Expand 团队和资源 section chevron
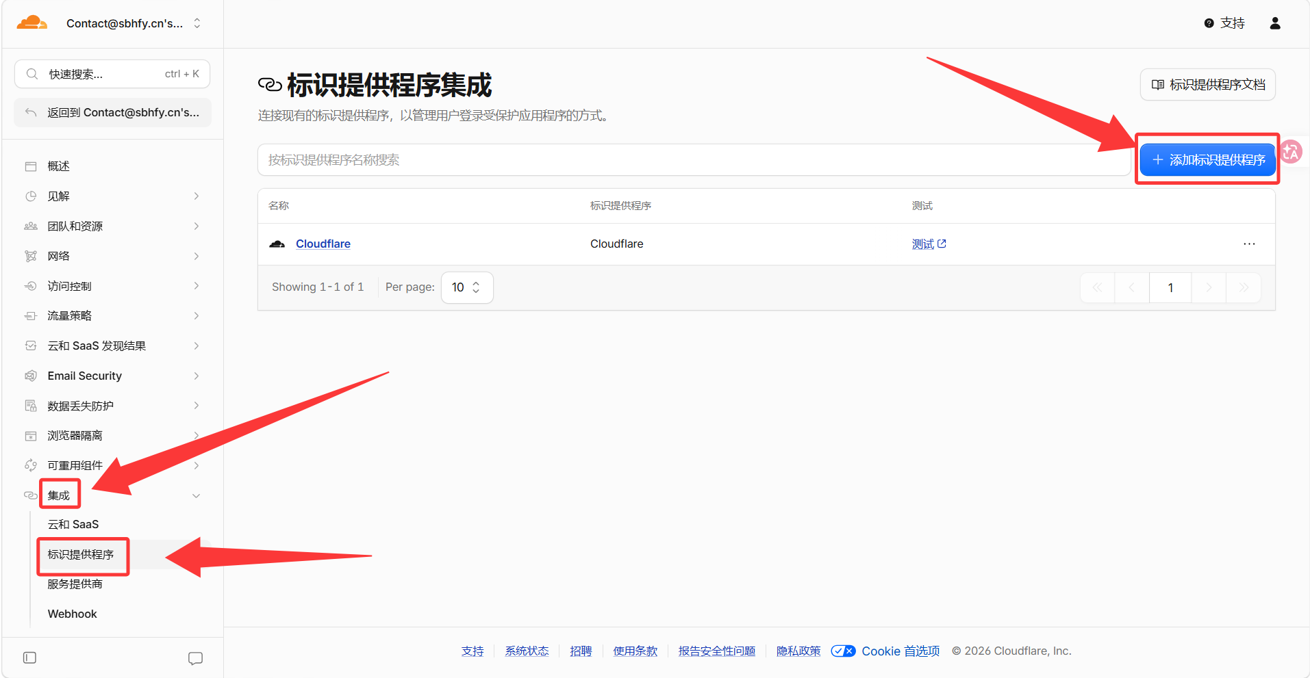The height and width of the screenshot is (678, 1310). coord(197,226)
